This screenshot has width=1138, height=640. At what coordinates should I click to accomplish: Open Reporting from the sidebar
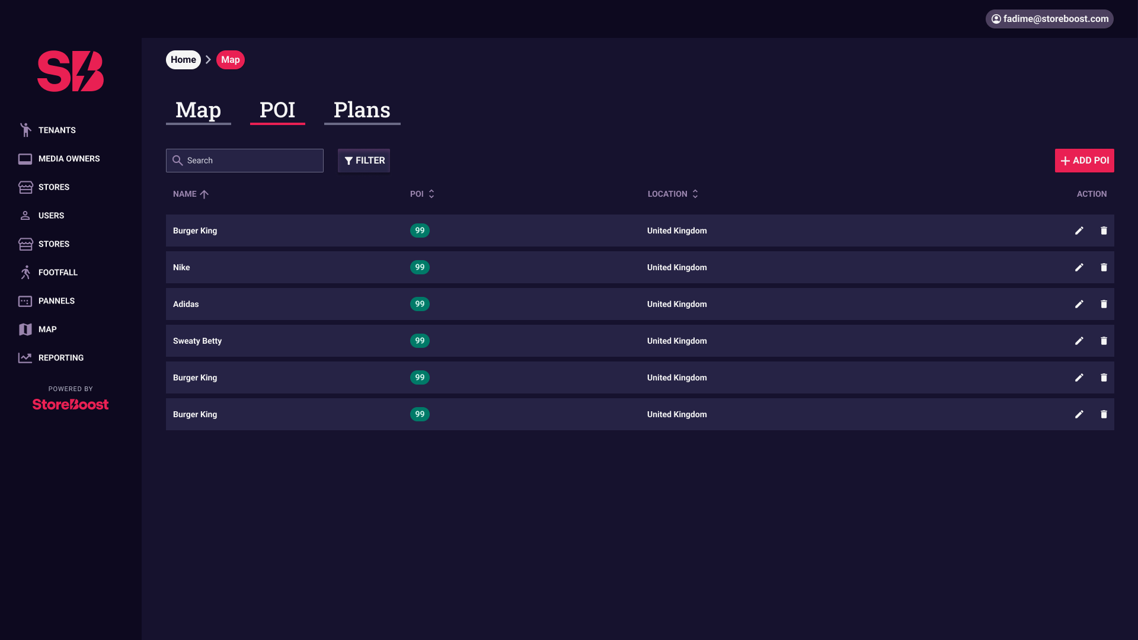pos(51,358)
